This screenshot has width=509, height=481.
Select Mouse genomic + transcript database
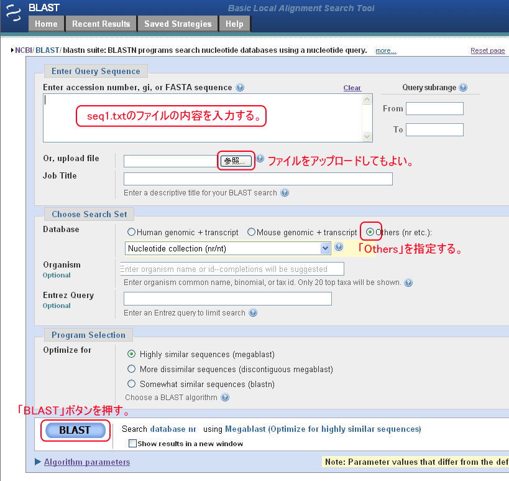(251, 232)
